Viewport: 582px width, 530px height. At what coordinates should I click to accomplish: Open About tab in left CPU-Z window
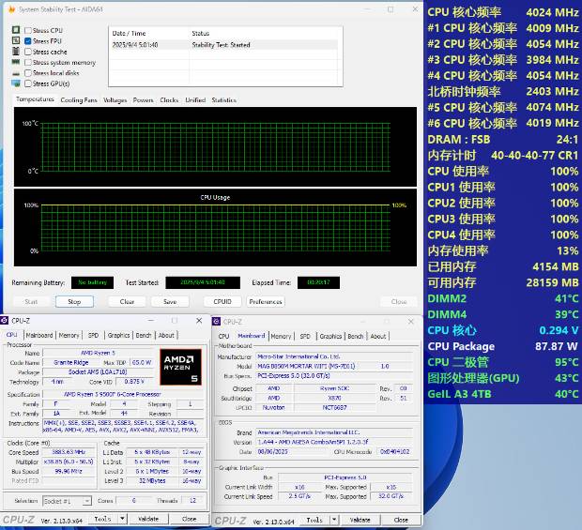pos(166,335)
